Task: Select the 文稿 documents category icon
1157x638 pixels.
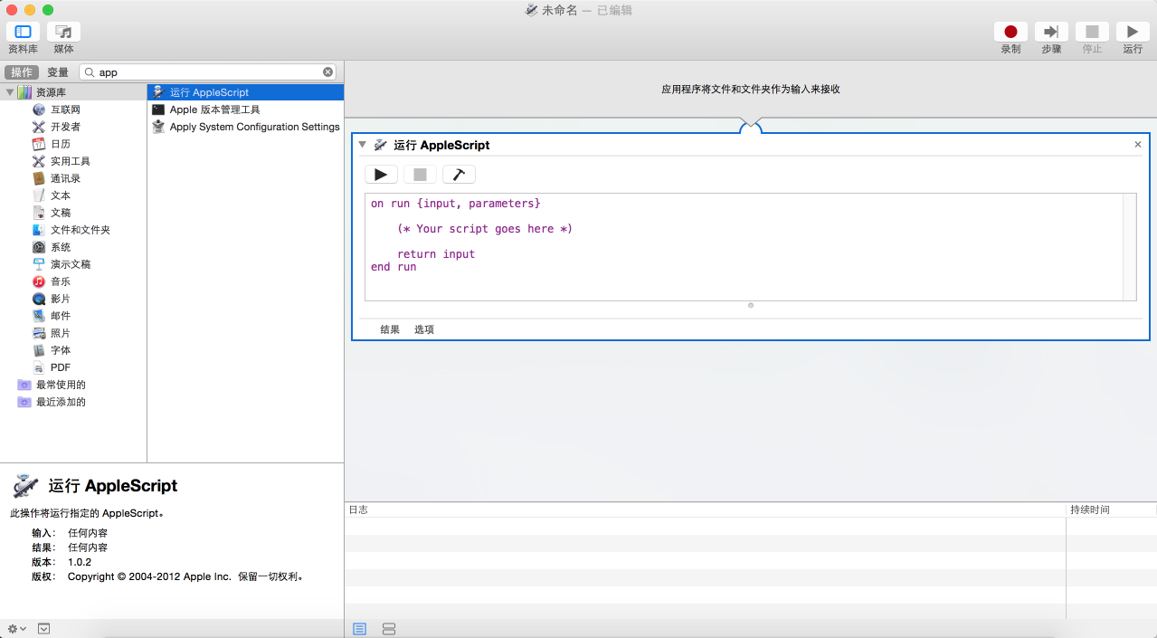Action: pos(39,213)
